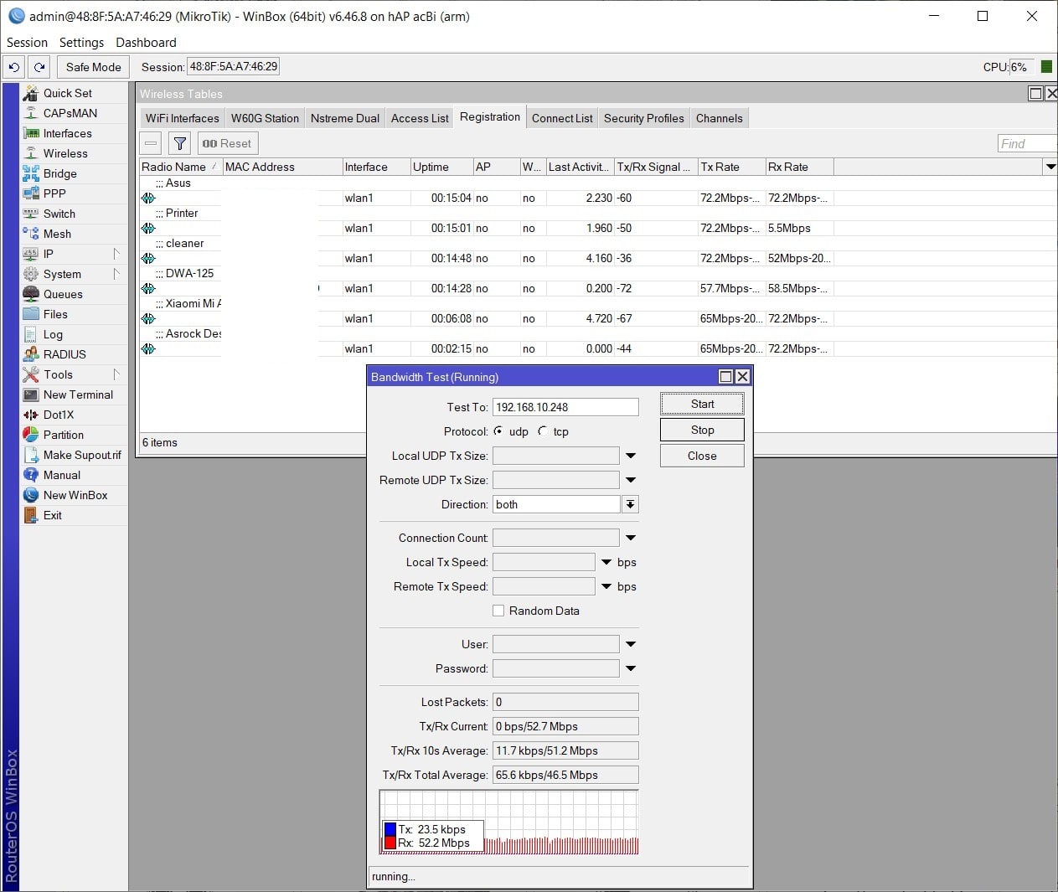Expand the Password field
The height and width of the screenshot is (892, 1058).
(x=631, y=668)
